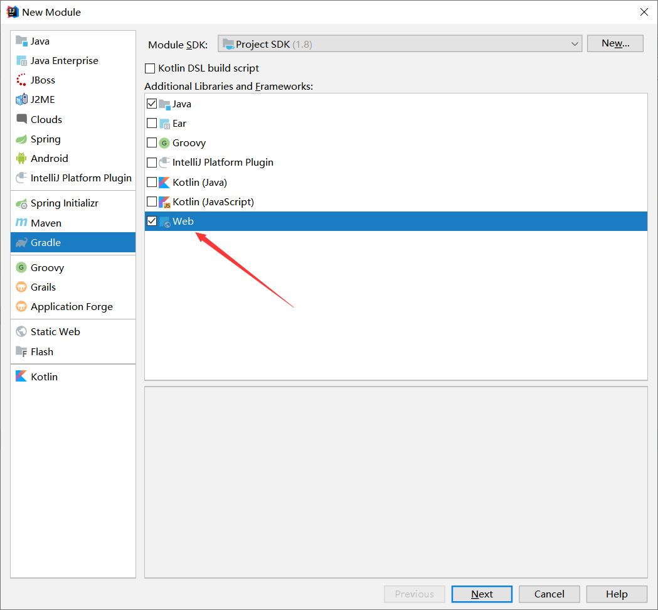This screenshot has height=610, width=658.
Task: Click the Module SDK label
Action: pyautogui.click(x=178, y=45)
